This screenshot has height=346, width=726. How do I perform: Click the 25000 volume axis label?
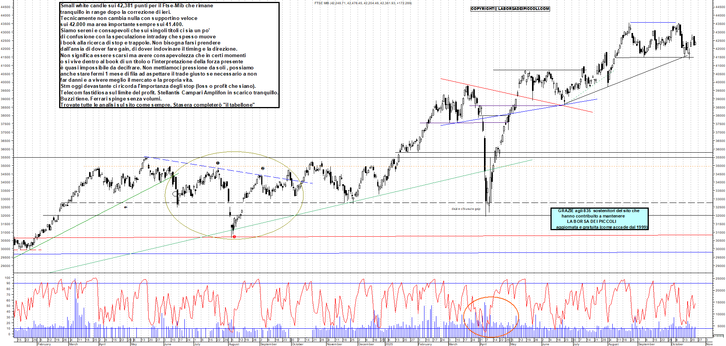click(x=719, y=278)
